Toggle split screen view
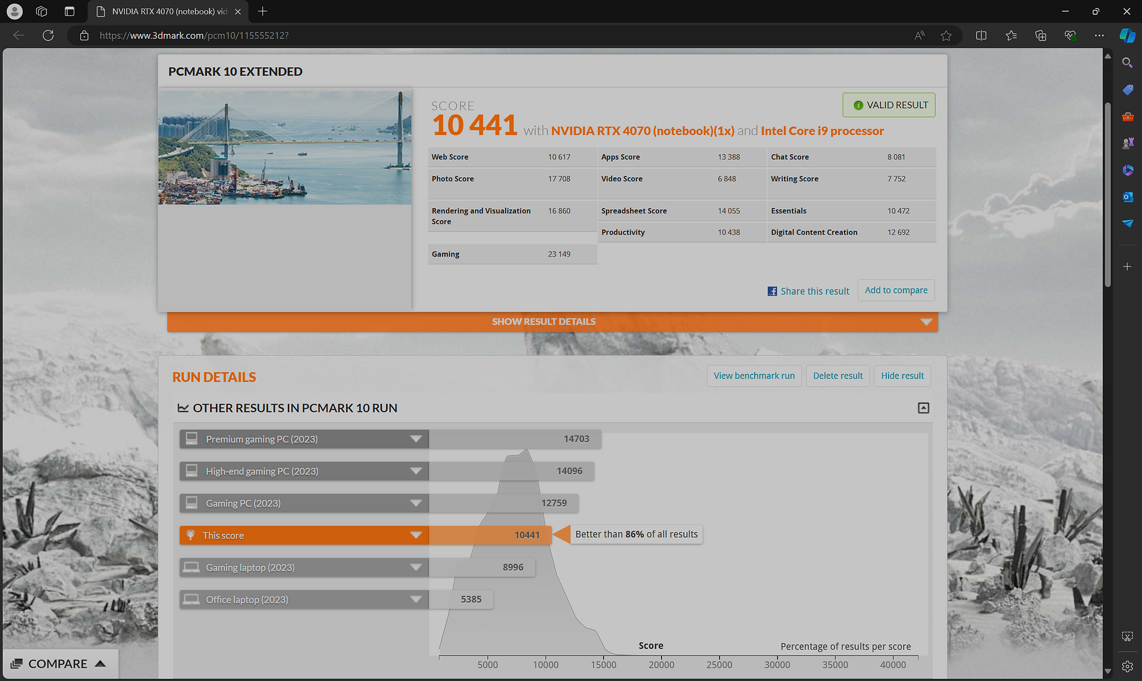The image size is (1142, 681). coord(981,36)
